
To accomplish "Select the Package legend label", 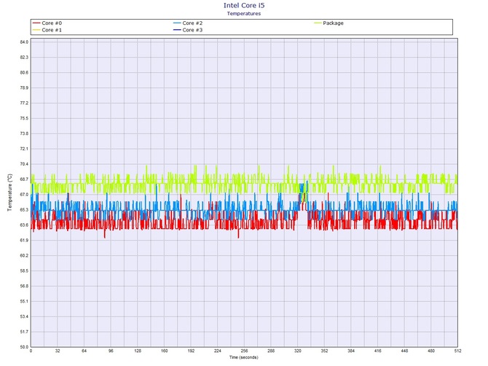I will [334, 23].
